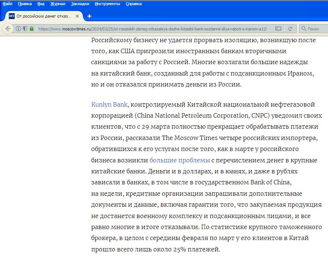328x258 pixels.
Task: Click the words "Российскому бизнесу"
Action: [125, 40]
